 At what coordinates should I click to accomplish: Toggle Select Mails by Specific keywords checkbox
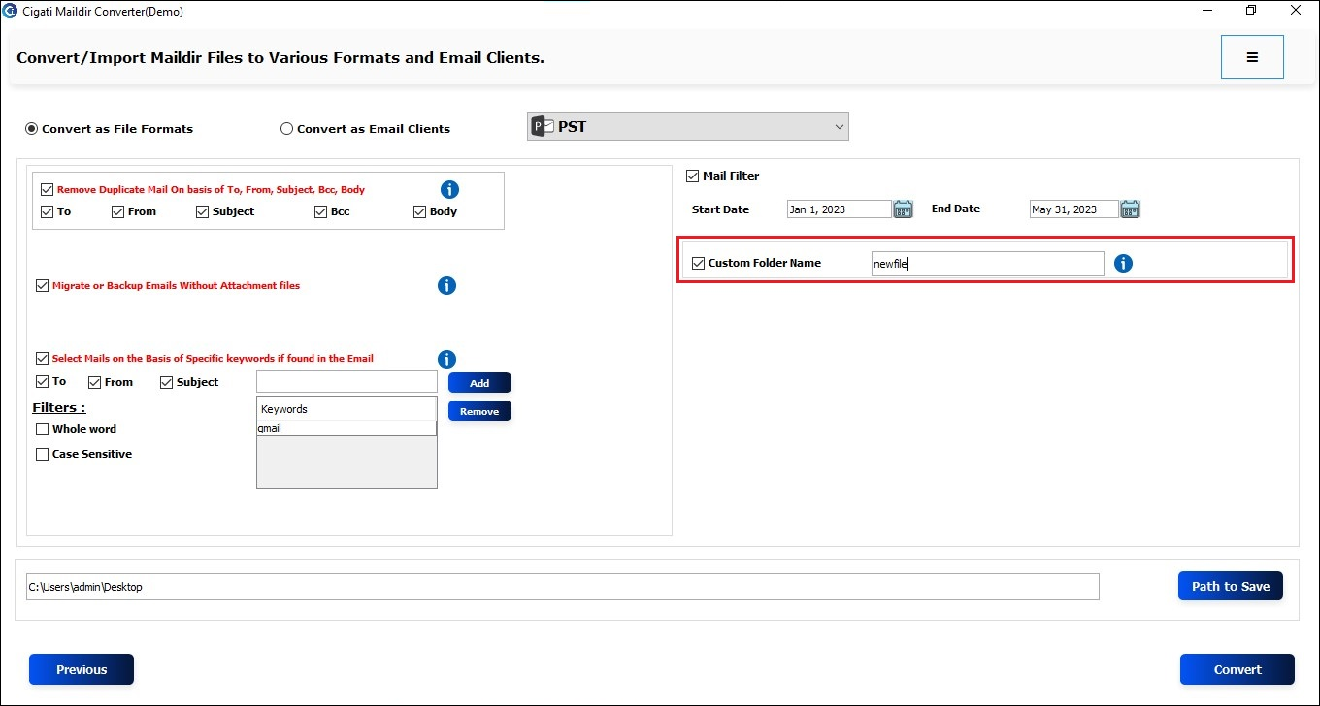[42, 358]
